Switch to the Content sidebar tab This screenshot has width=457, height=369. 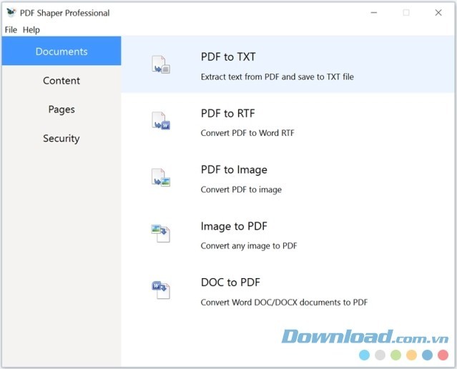[x=62, y=80]
